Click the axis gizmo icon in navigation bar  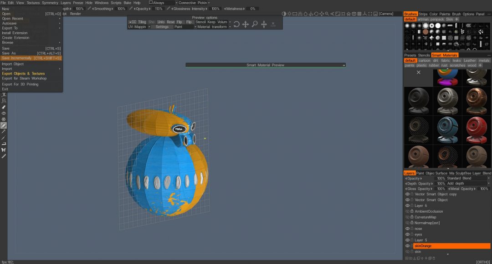pos(364,14)
